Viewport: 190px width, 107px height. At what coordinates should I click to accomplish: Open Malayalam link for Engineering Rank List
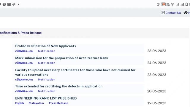point(36,103)
